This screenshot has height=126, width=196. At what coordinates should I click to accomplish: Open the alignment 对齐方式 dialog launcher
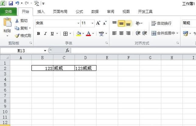tap(178, 43)
